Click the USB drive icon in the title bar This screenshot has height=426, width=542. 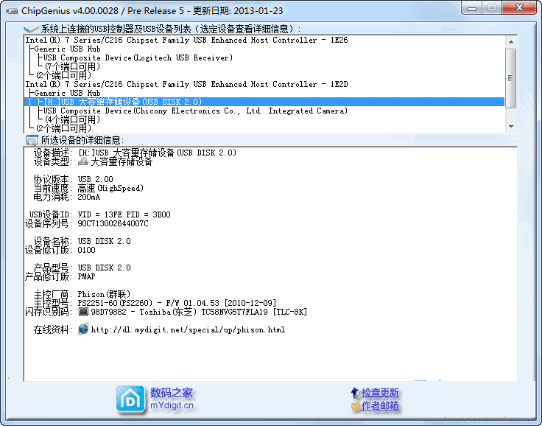(12, 11)
